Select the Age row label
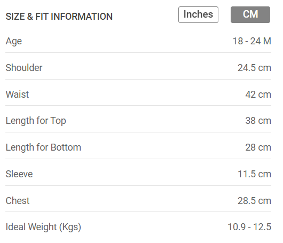This screenshot has width=283, height=243. (x=14, y=41)
